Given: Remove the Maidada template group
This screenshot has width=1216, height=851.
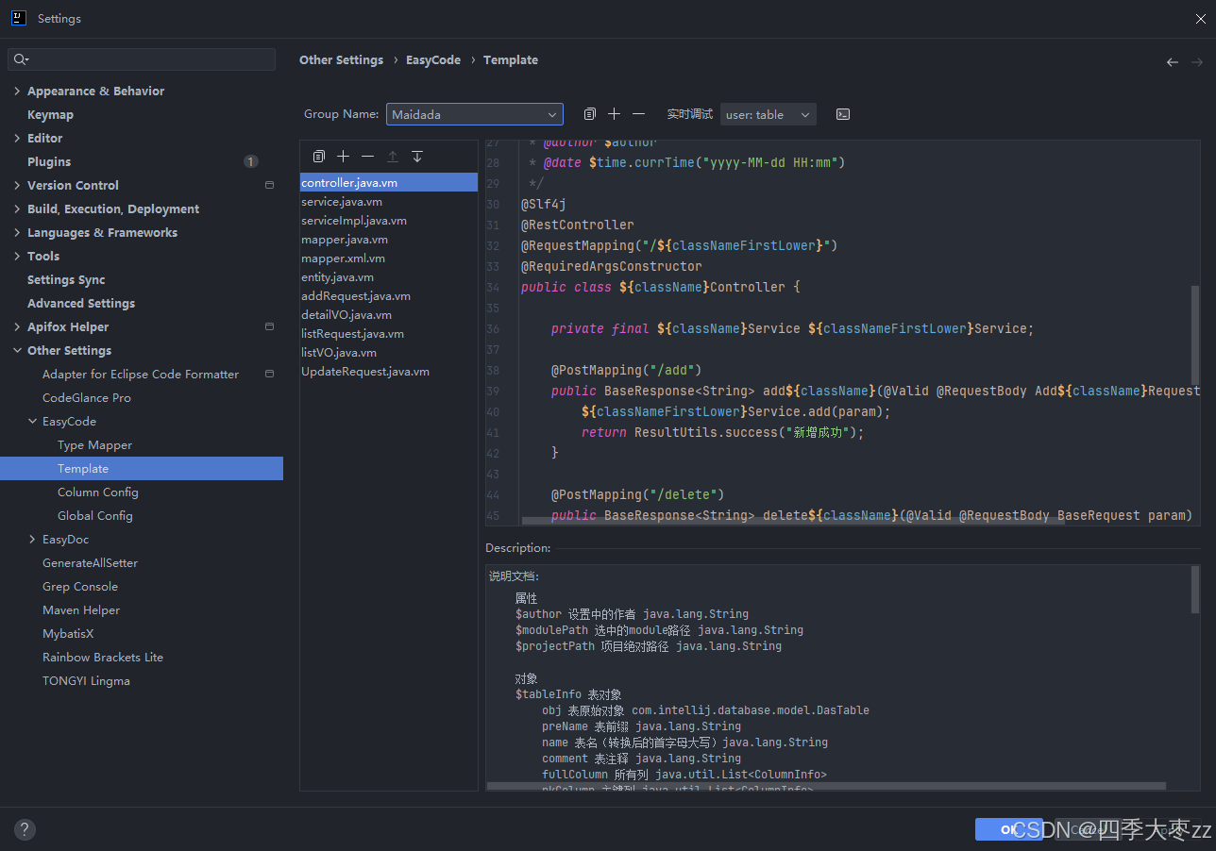Looking at the screenshot, I should click(x=638, y=114).
